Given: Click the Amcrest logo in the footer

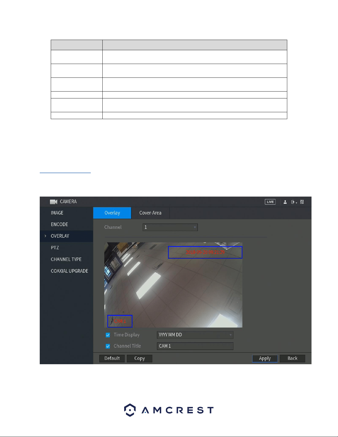Looking at the screenshot, I should [169, 410].
